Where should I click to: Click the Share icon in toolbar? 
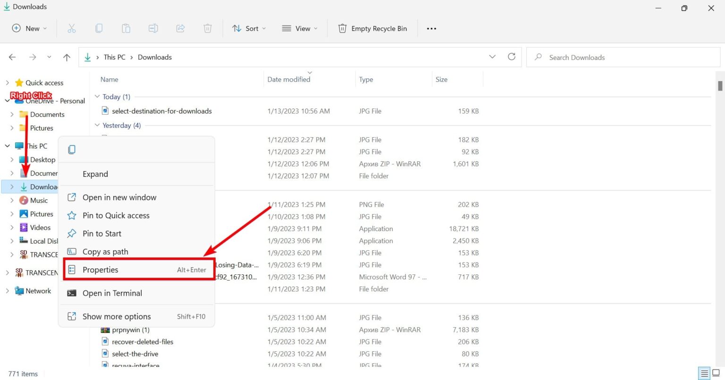[180, 28]
